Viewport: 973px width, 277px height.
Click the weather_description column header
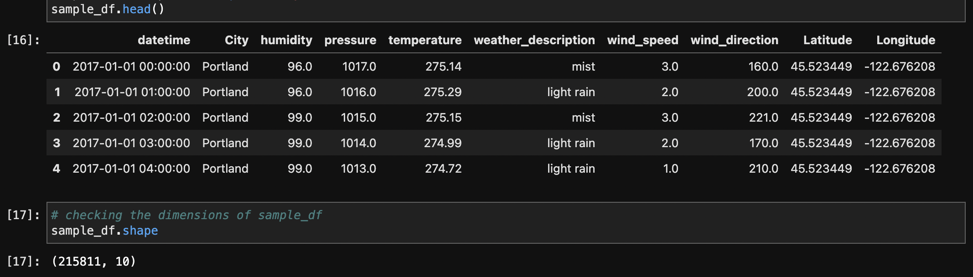coord(534,40)
